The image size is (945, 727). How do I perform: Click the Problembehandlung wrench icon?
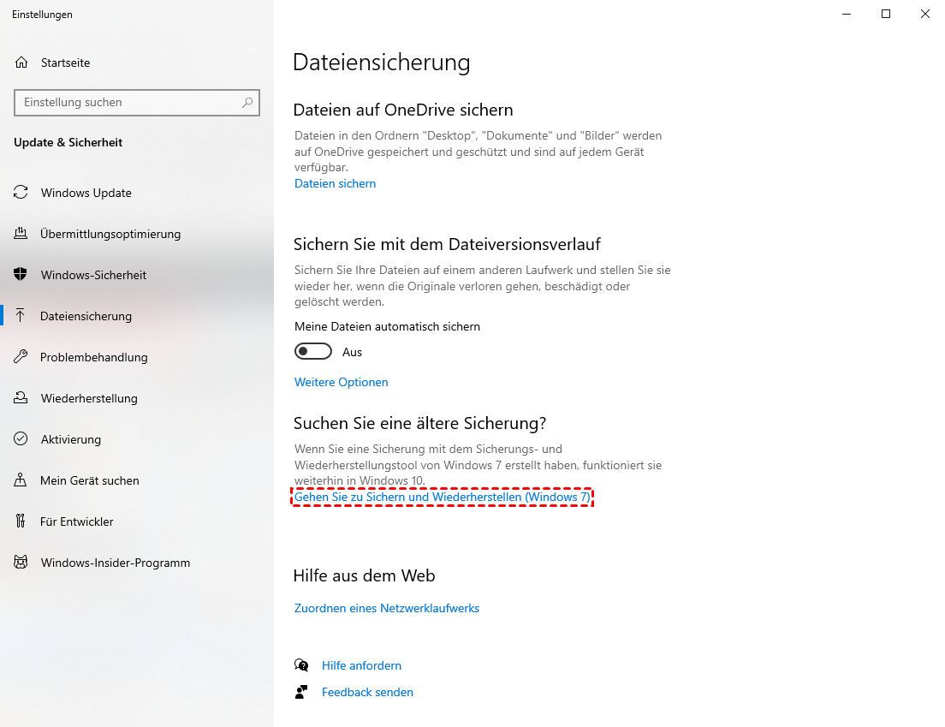pyautogui.click(x=21, y=357)
